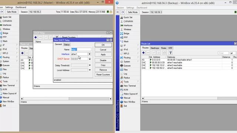Open Log in Backup WinBox sidebar
Viewport: 237px width, 133px height.
coord(126,74)
